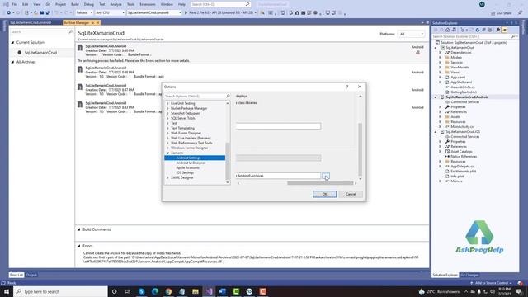
Task: Click the horizontal scrollbar in Options panel
Action: (320, 183)
